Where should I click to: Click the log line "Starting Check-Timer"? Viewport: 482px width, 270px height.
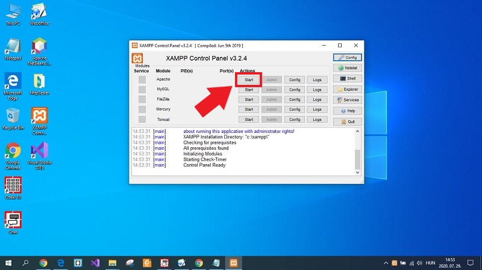(205, 159)
